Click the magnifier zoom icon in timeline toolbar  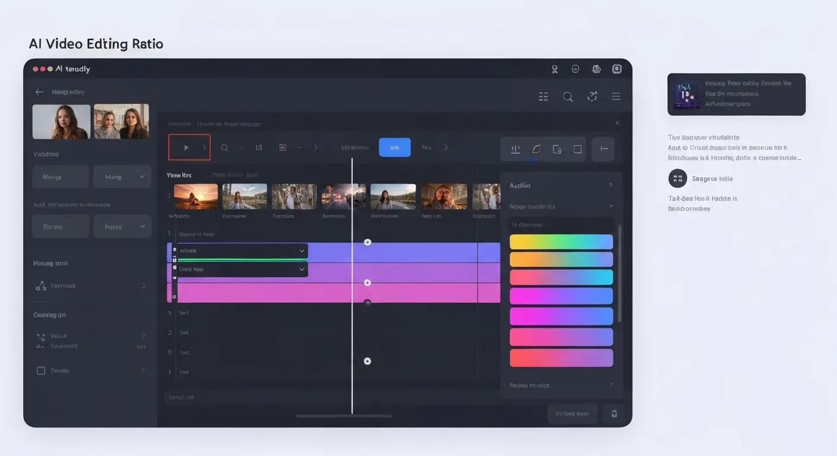tap(225, 148)
